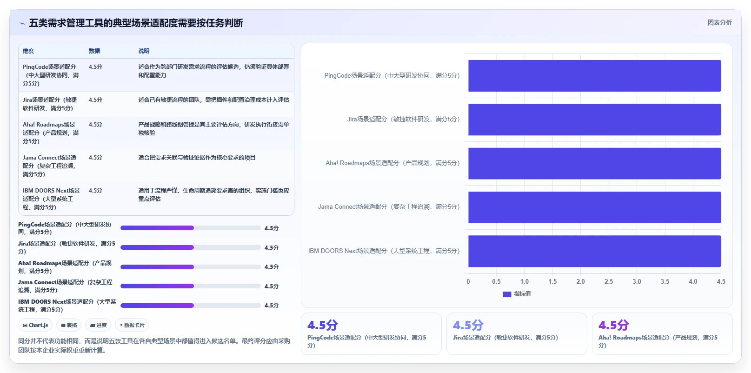Click the footnote starting 同分并不代表功能相同

(x=154, y=346)
